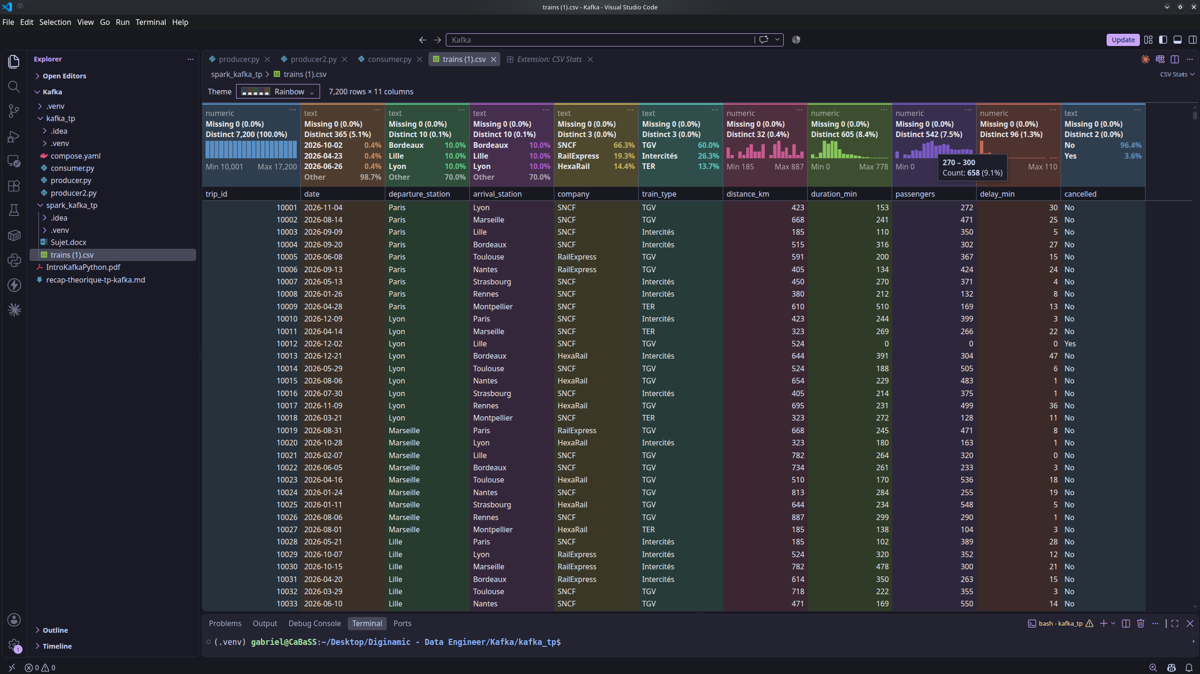This screenshot has width=1200, height=674.
Task: Split the terminal panel
Action: pyautogui.click(x=1126, y=623)
